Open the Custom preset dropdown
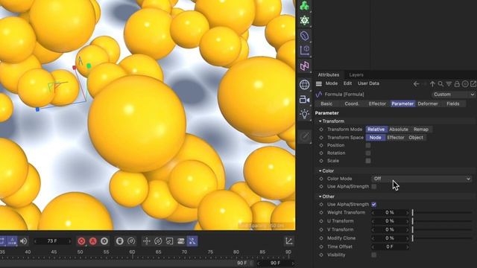 454,95
